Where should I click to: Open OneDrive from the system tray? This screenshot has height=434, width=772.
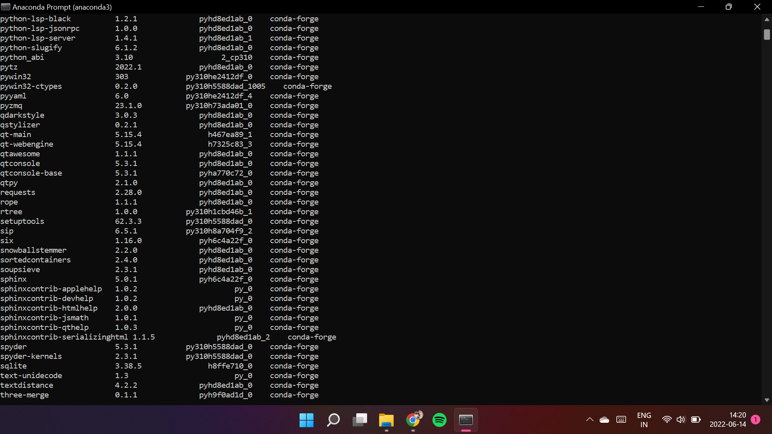(604, 420)
